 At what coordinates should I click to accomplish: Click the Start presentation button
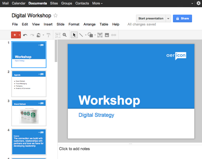point(151,19)
